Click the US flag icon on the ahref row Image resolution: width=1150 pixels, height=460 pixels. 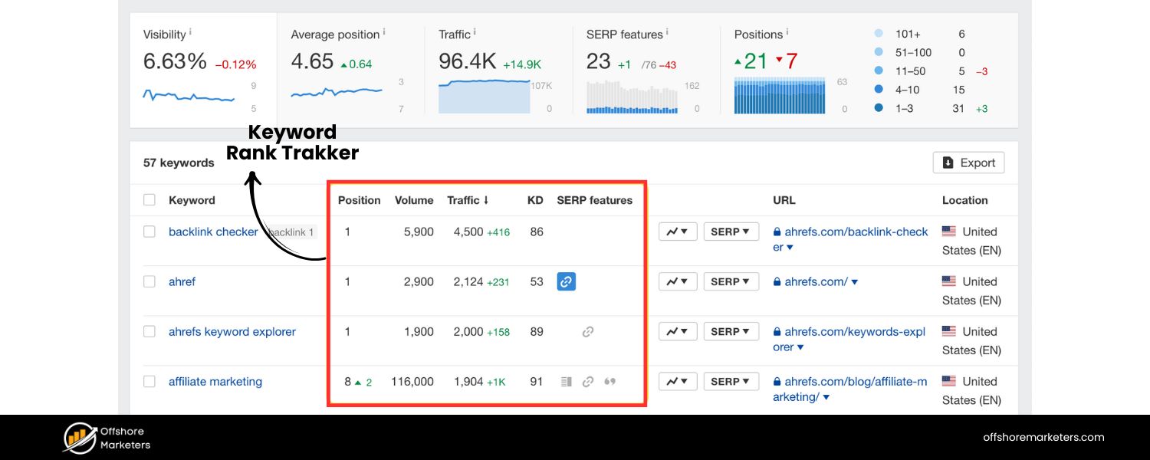[951, 281]
